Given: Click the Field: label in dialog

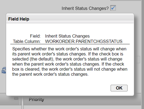Looking at the screenshot, I should coord(35,36).
